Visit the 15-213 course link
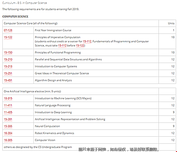Image resolution: width=177 pixels, height=152 pixels. pos(8,67)
